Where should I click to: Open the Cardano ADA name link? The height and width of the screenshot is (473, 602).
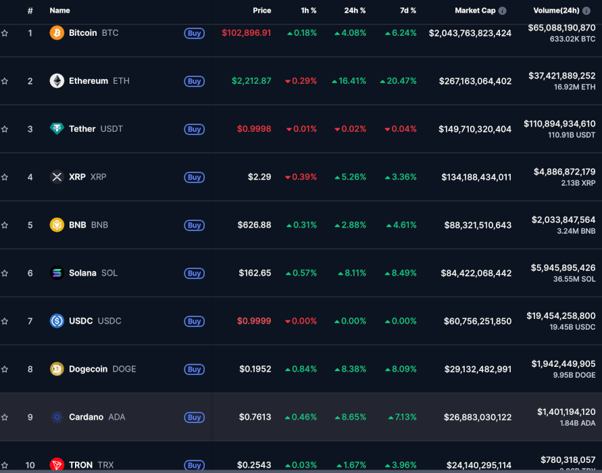click(97, 417)
